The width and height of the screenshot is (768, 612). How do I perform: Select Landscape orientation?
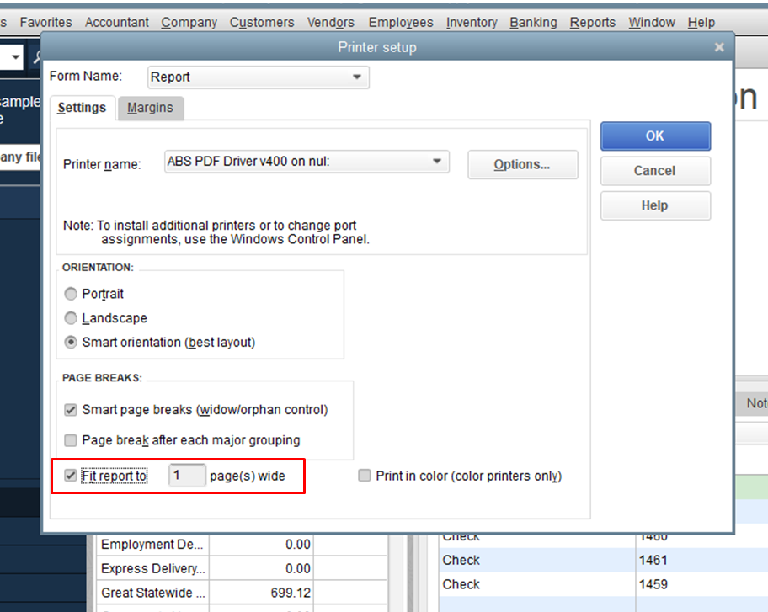[x=71, y=318]
